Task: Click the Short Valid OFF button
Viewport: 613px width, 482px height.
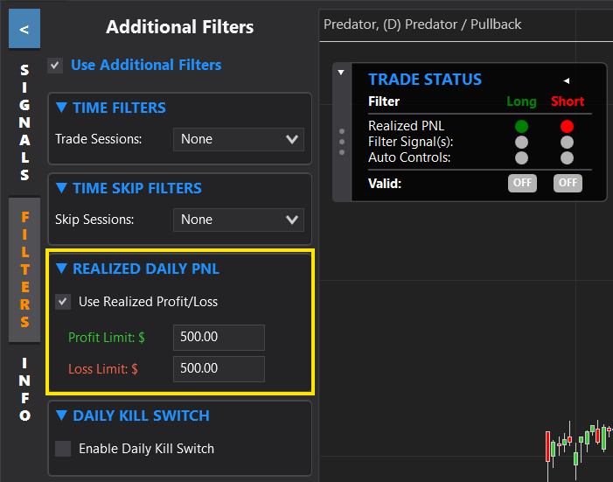Action: (x=568, y=183)
